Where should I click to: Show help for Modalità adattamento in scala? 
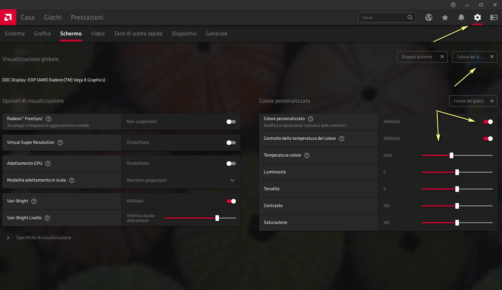[x=72, y=180]
